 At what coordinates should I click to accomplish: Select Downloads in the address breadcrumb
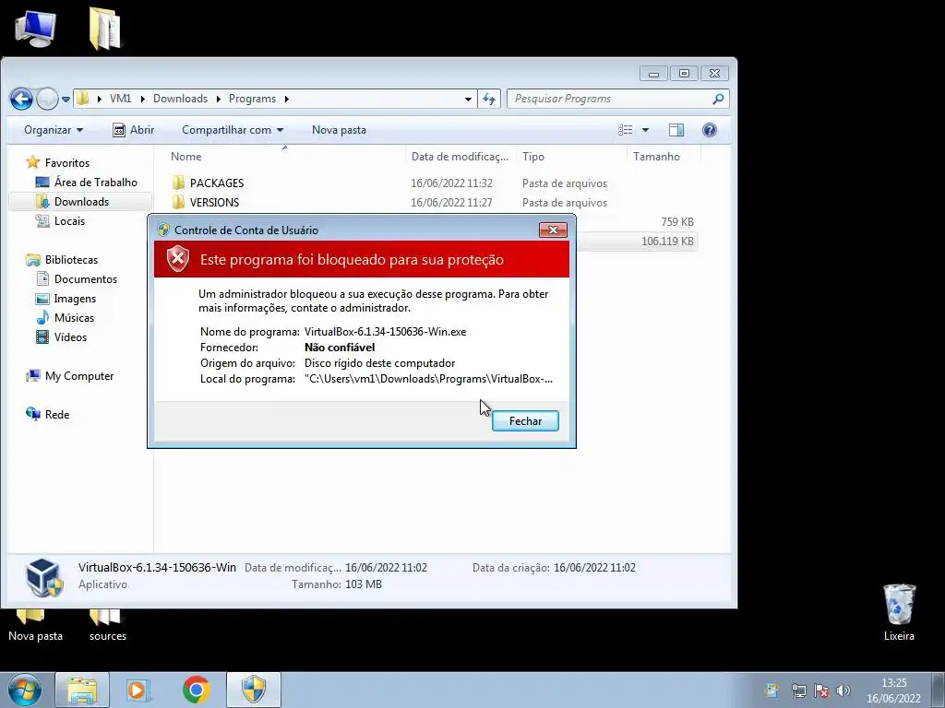[180, 99]
